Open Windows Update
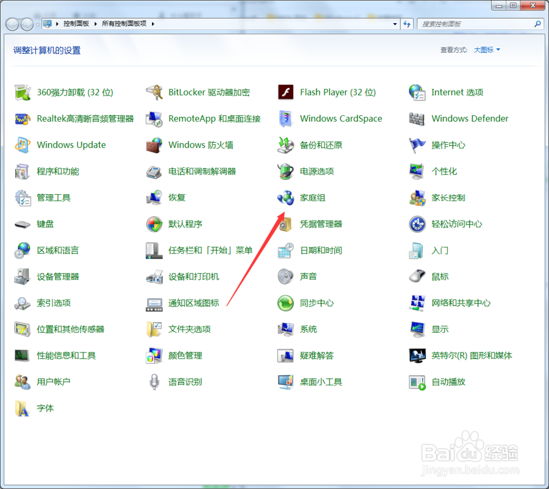The image size is (549, 489). tap(71, 145)
